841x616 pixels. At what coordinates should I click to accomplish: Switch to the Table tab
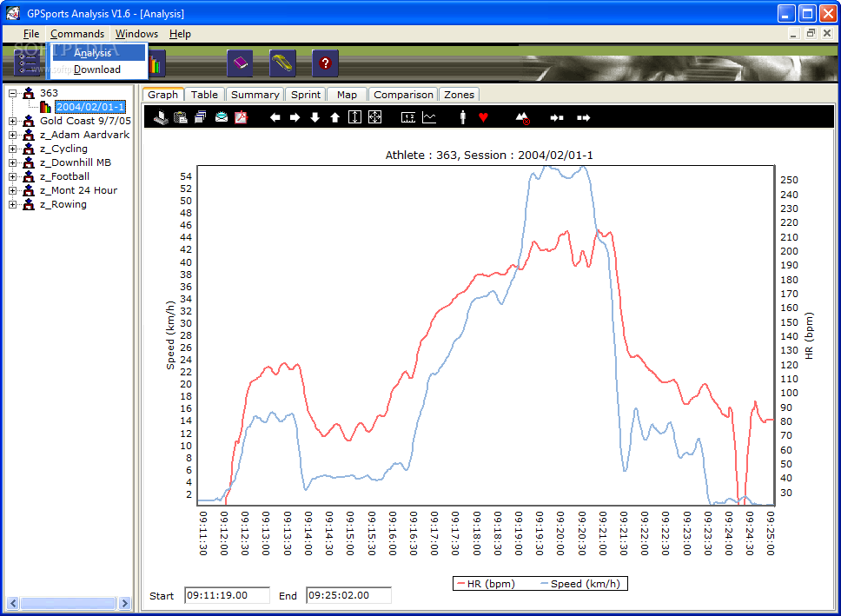coord(204,95)
